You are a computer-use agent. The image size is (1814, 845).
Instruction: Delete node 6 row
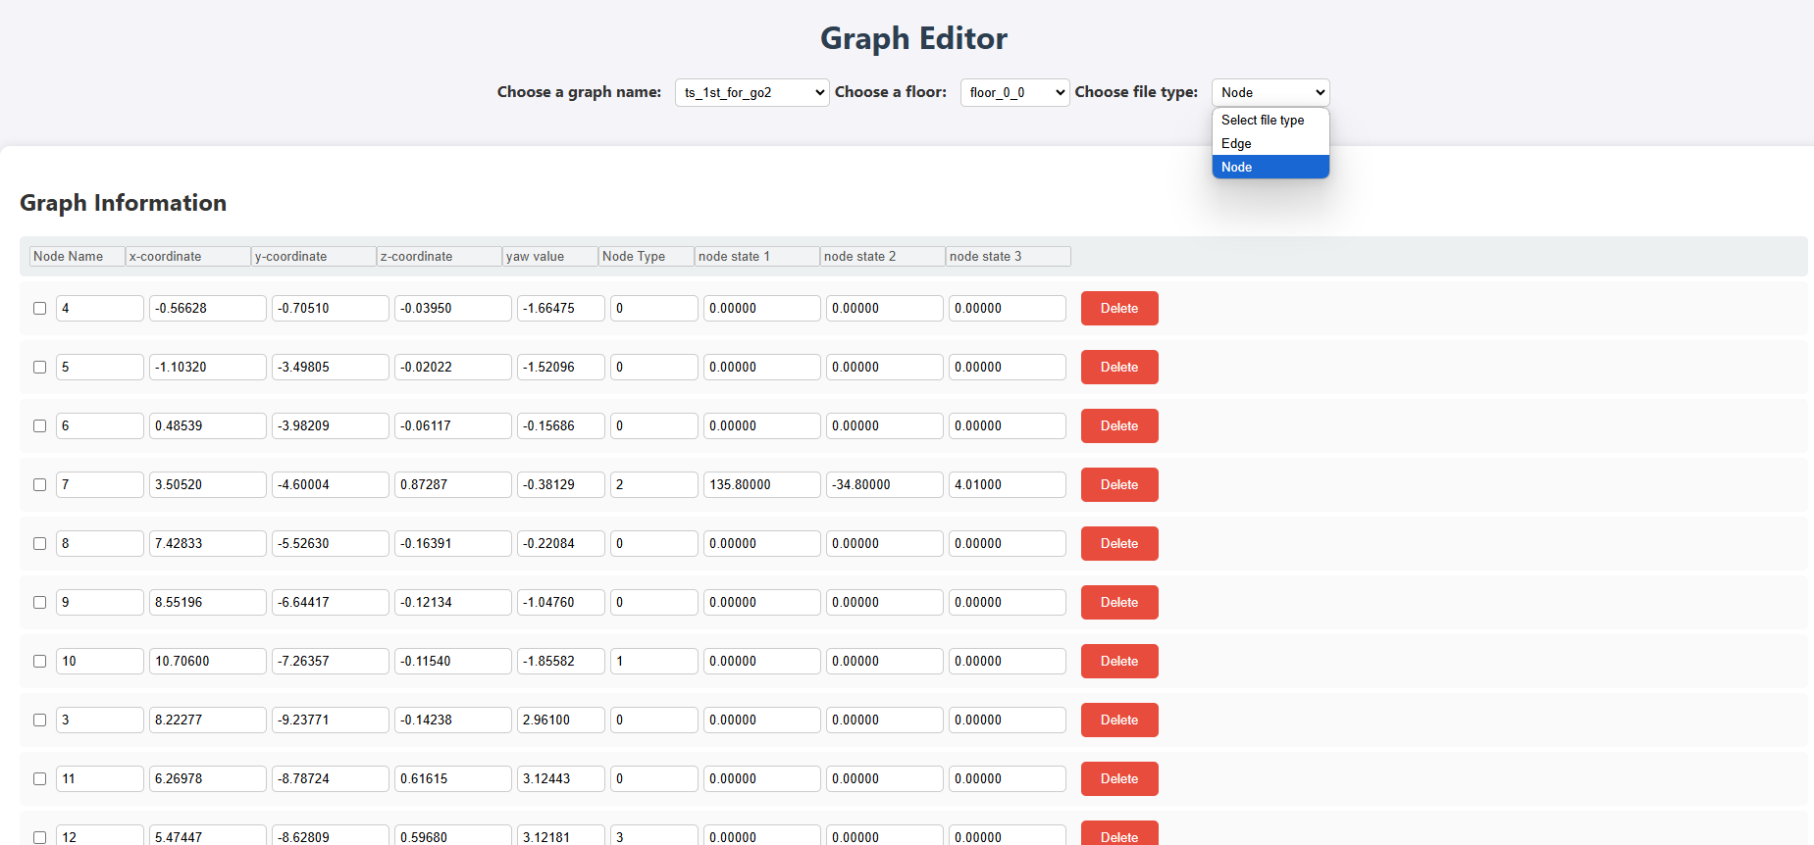tap(1119, 425)
